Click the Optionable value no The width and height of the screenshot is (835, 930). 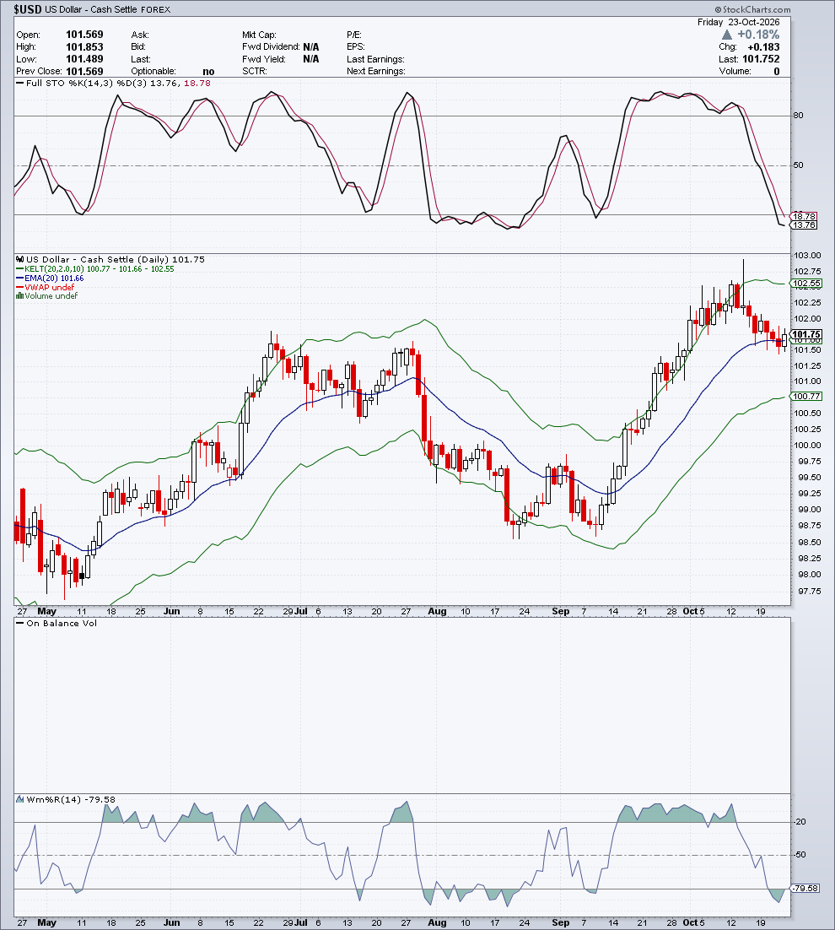point(208,71)
